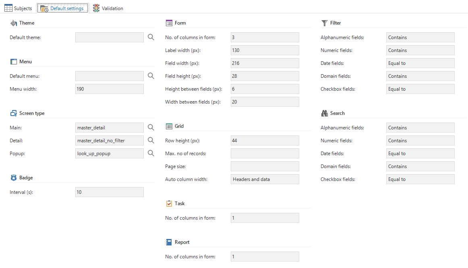
Task: Open lookup for Detail screen type
Action: [151, 140]
